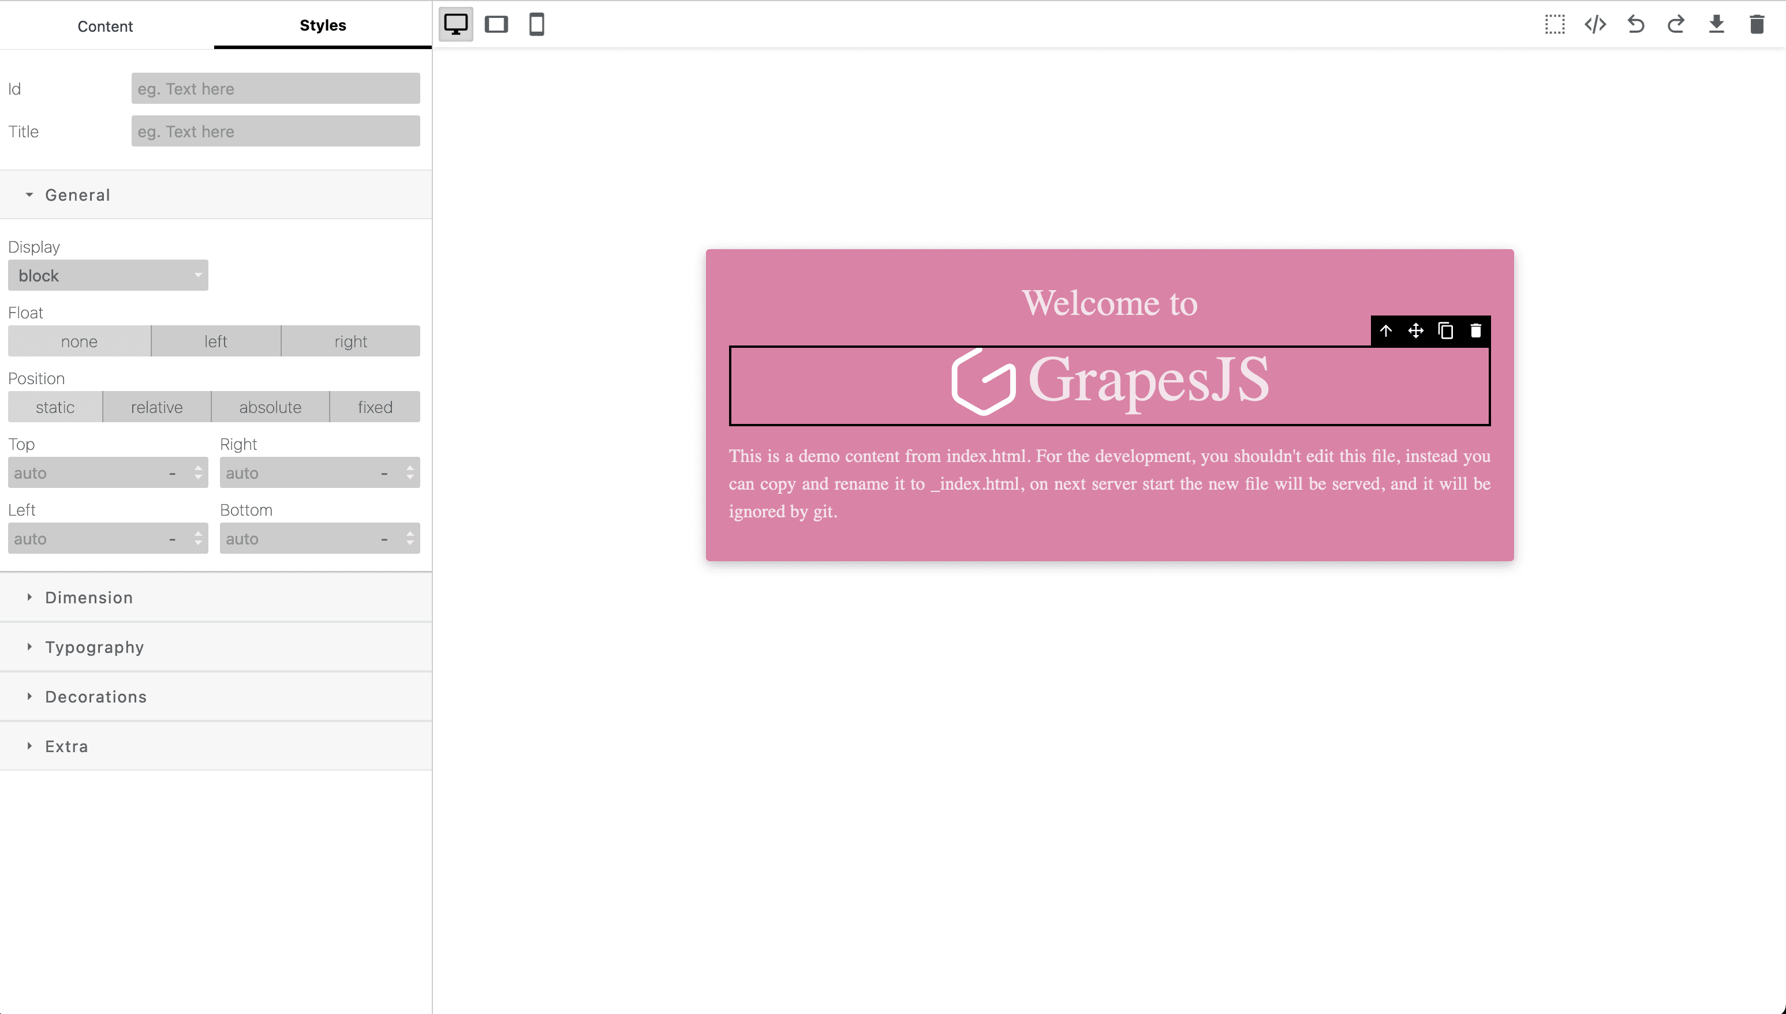Image resolution: width=1786 pixels, height=1014 pixels.
Task: Switch to the Styles tab
Action: [x=322, y=26]
